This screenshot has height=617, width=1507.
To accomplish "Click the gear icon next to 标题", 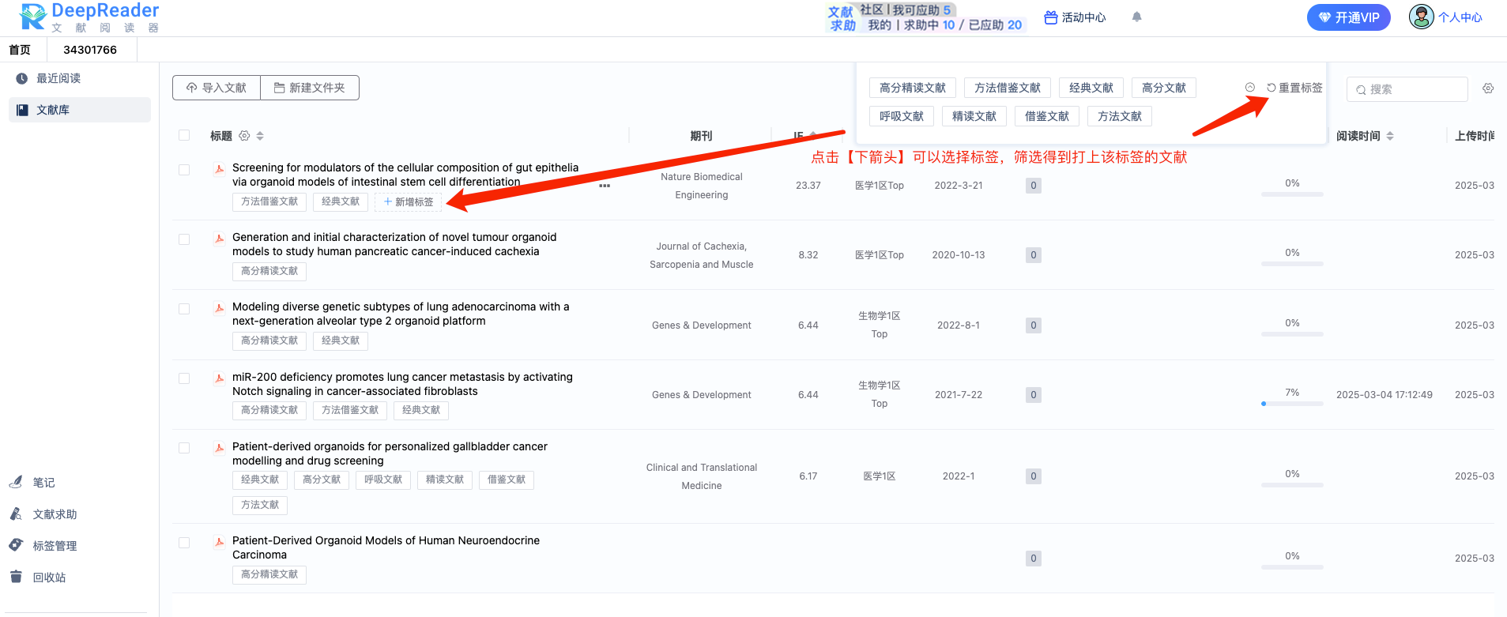I will pos(244,136).
